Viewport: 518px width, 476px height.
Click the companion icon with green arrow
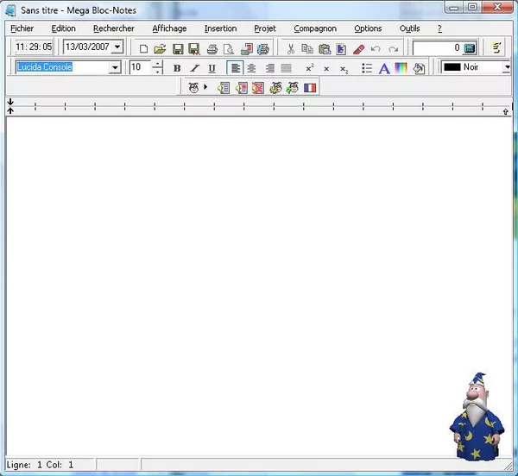coord(293,87)
